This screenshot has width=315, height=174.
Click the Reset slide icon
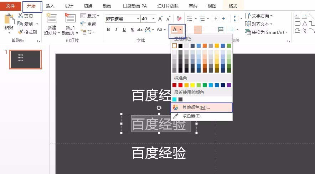83,24
